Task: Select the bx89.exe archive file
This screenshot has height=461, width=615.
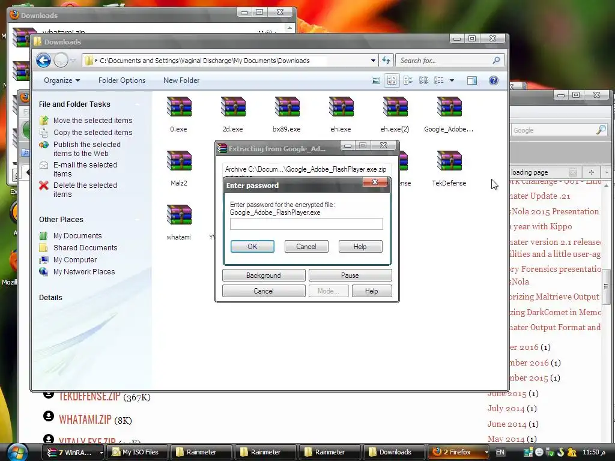Action: pyautogui.click(x=286, y=115)
